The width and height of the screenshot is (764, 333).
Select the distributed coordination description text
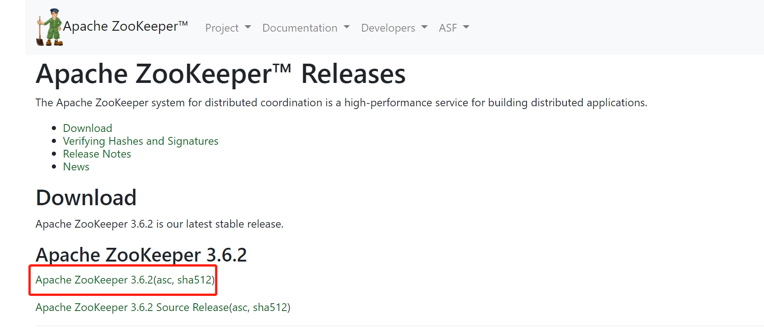pos(342,103)
